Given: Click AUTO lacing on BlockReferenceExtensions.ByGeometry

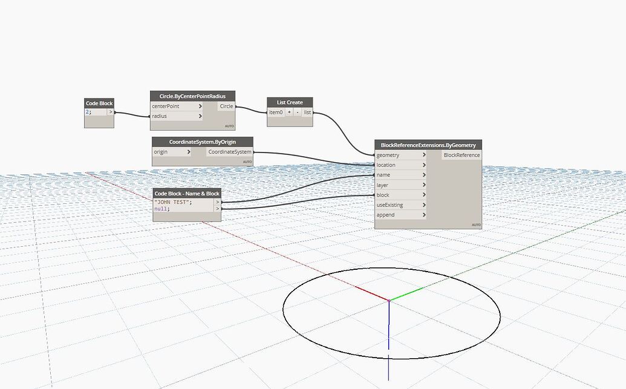Looking at the screenshot, I should coord(475,223).
